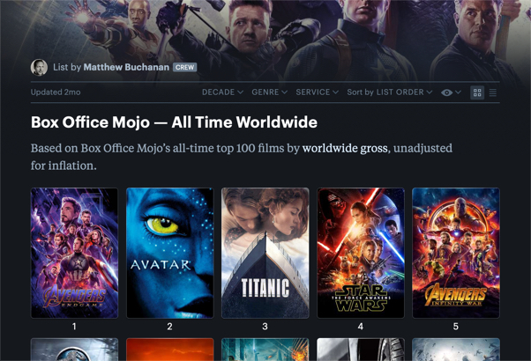Click the list title Box Office Mojo

174,122
